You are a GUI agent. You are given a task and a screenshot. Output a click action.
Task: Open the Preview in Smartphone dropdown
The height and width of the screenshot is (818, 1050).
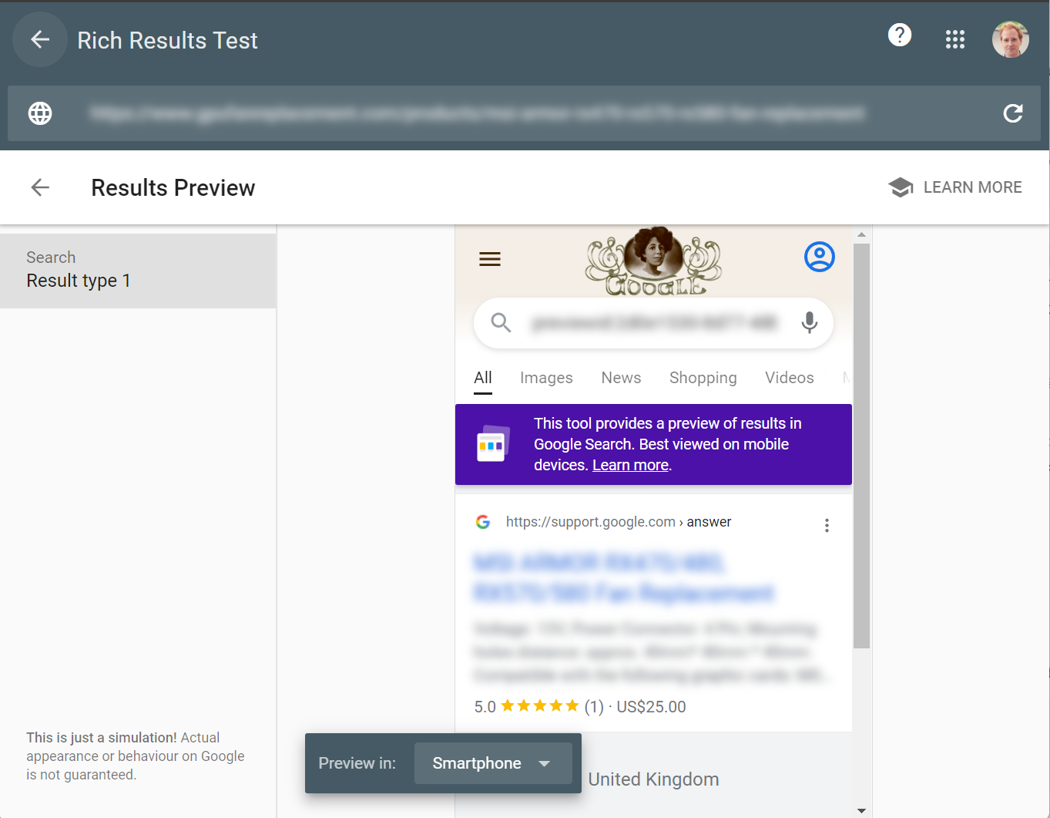click(493, 763)
